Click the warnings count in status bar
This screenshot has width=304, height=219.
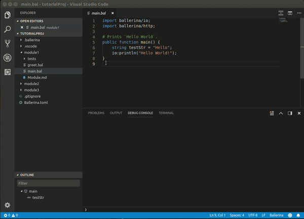(15, 215)
